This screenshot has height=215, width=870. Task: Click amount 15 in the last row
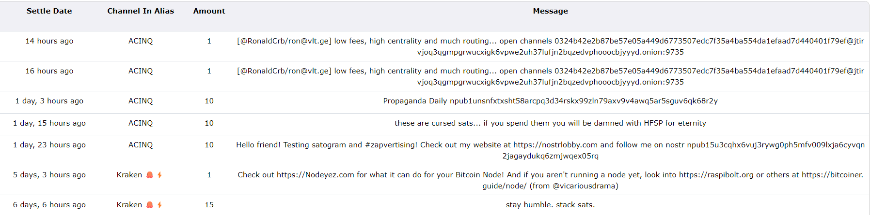[209, 205]
